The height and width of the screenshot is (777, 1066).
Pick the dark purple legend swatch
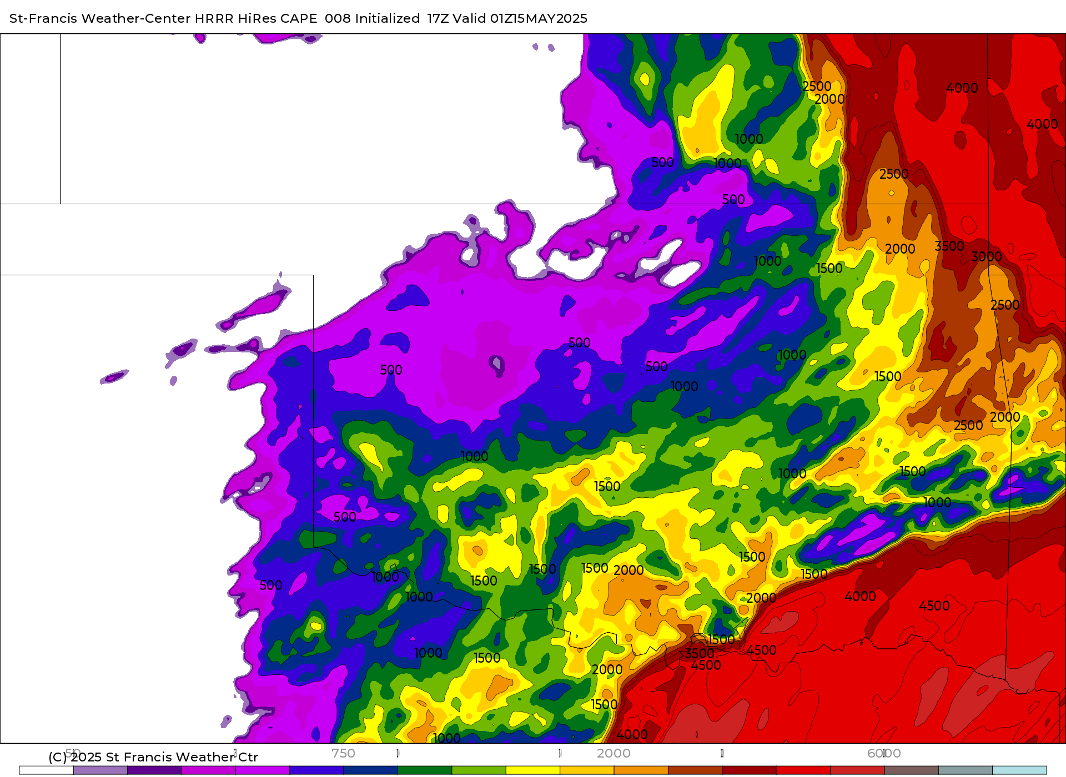click(154, 770)
